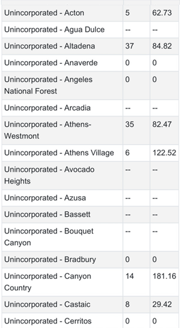Click the Unincorporated - Altadena entry
Viewport: 180px width, 328px height.
(x=49, y=46)
